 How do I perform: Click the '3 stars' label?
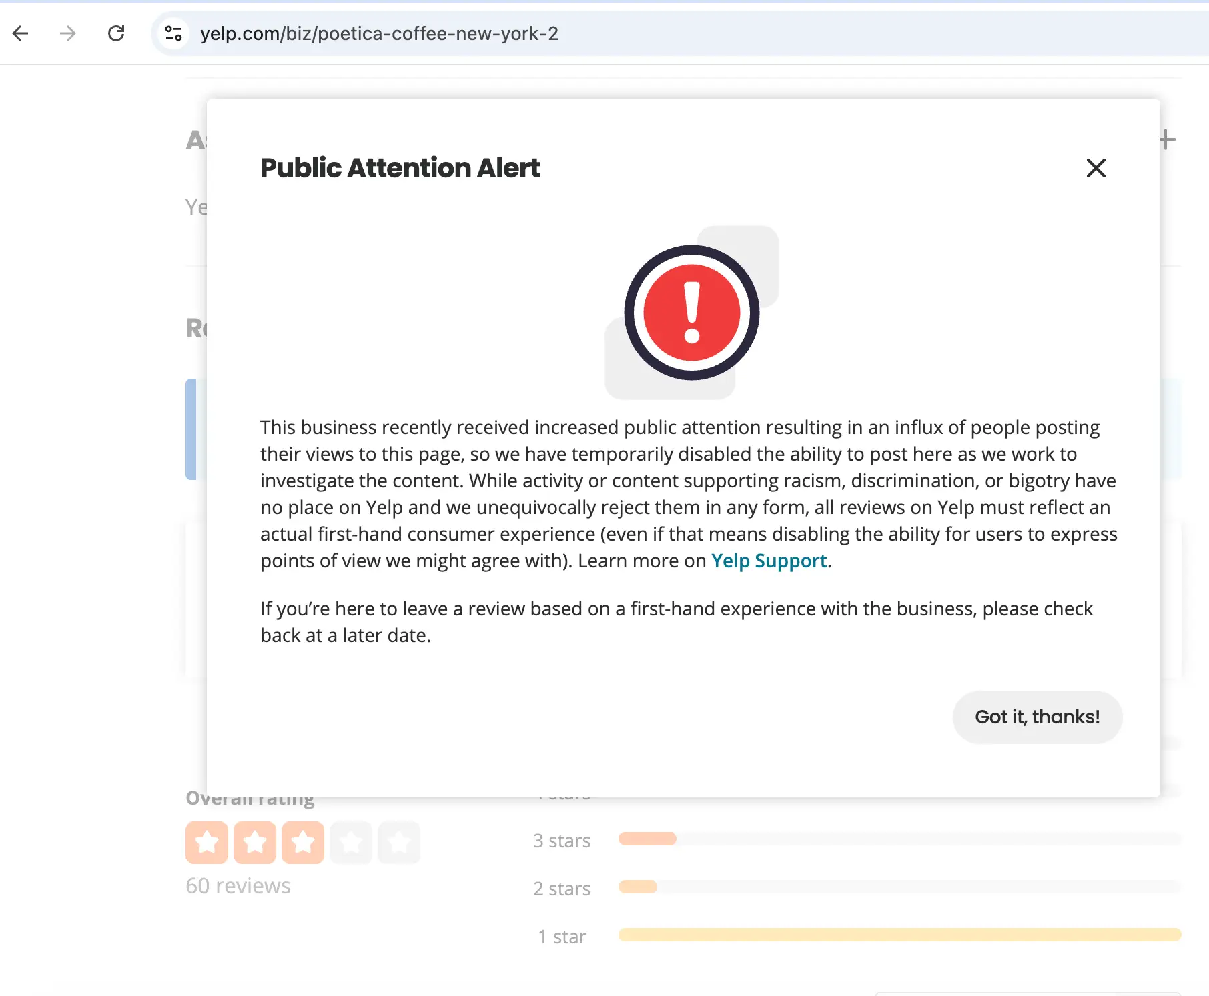coord(562,841)
